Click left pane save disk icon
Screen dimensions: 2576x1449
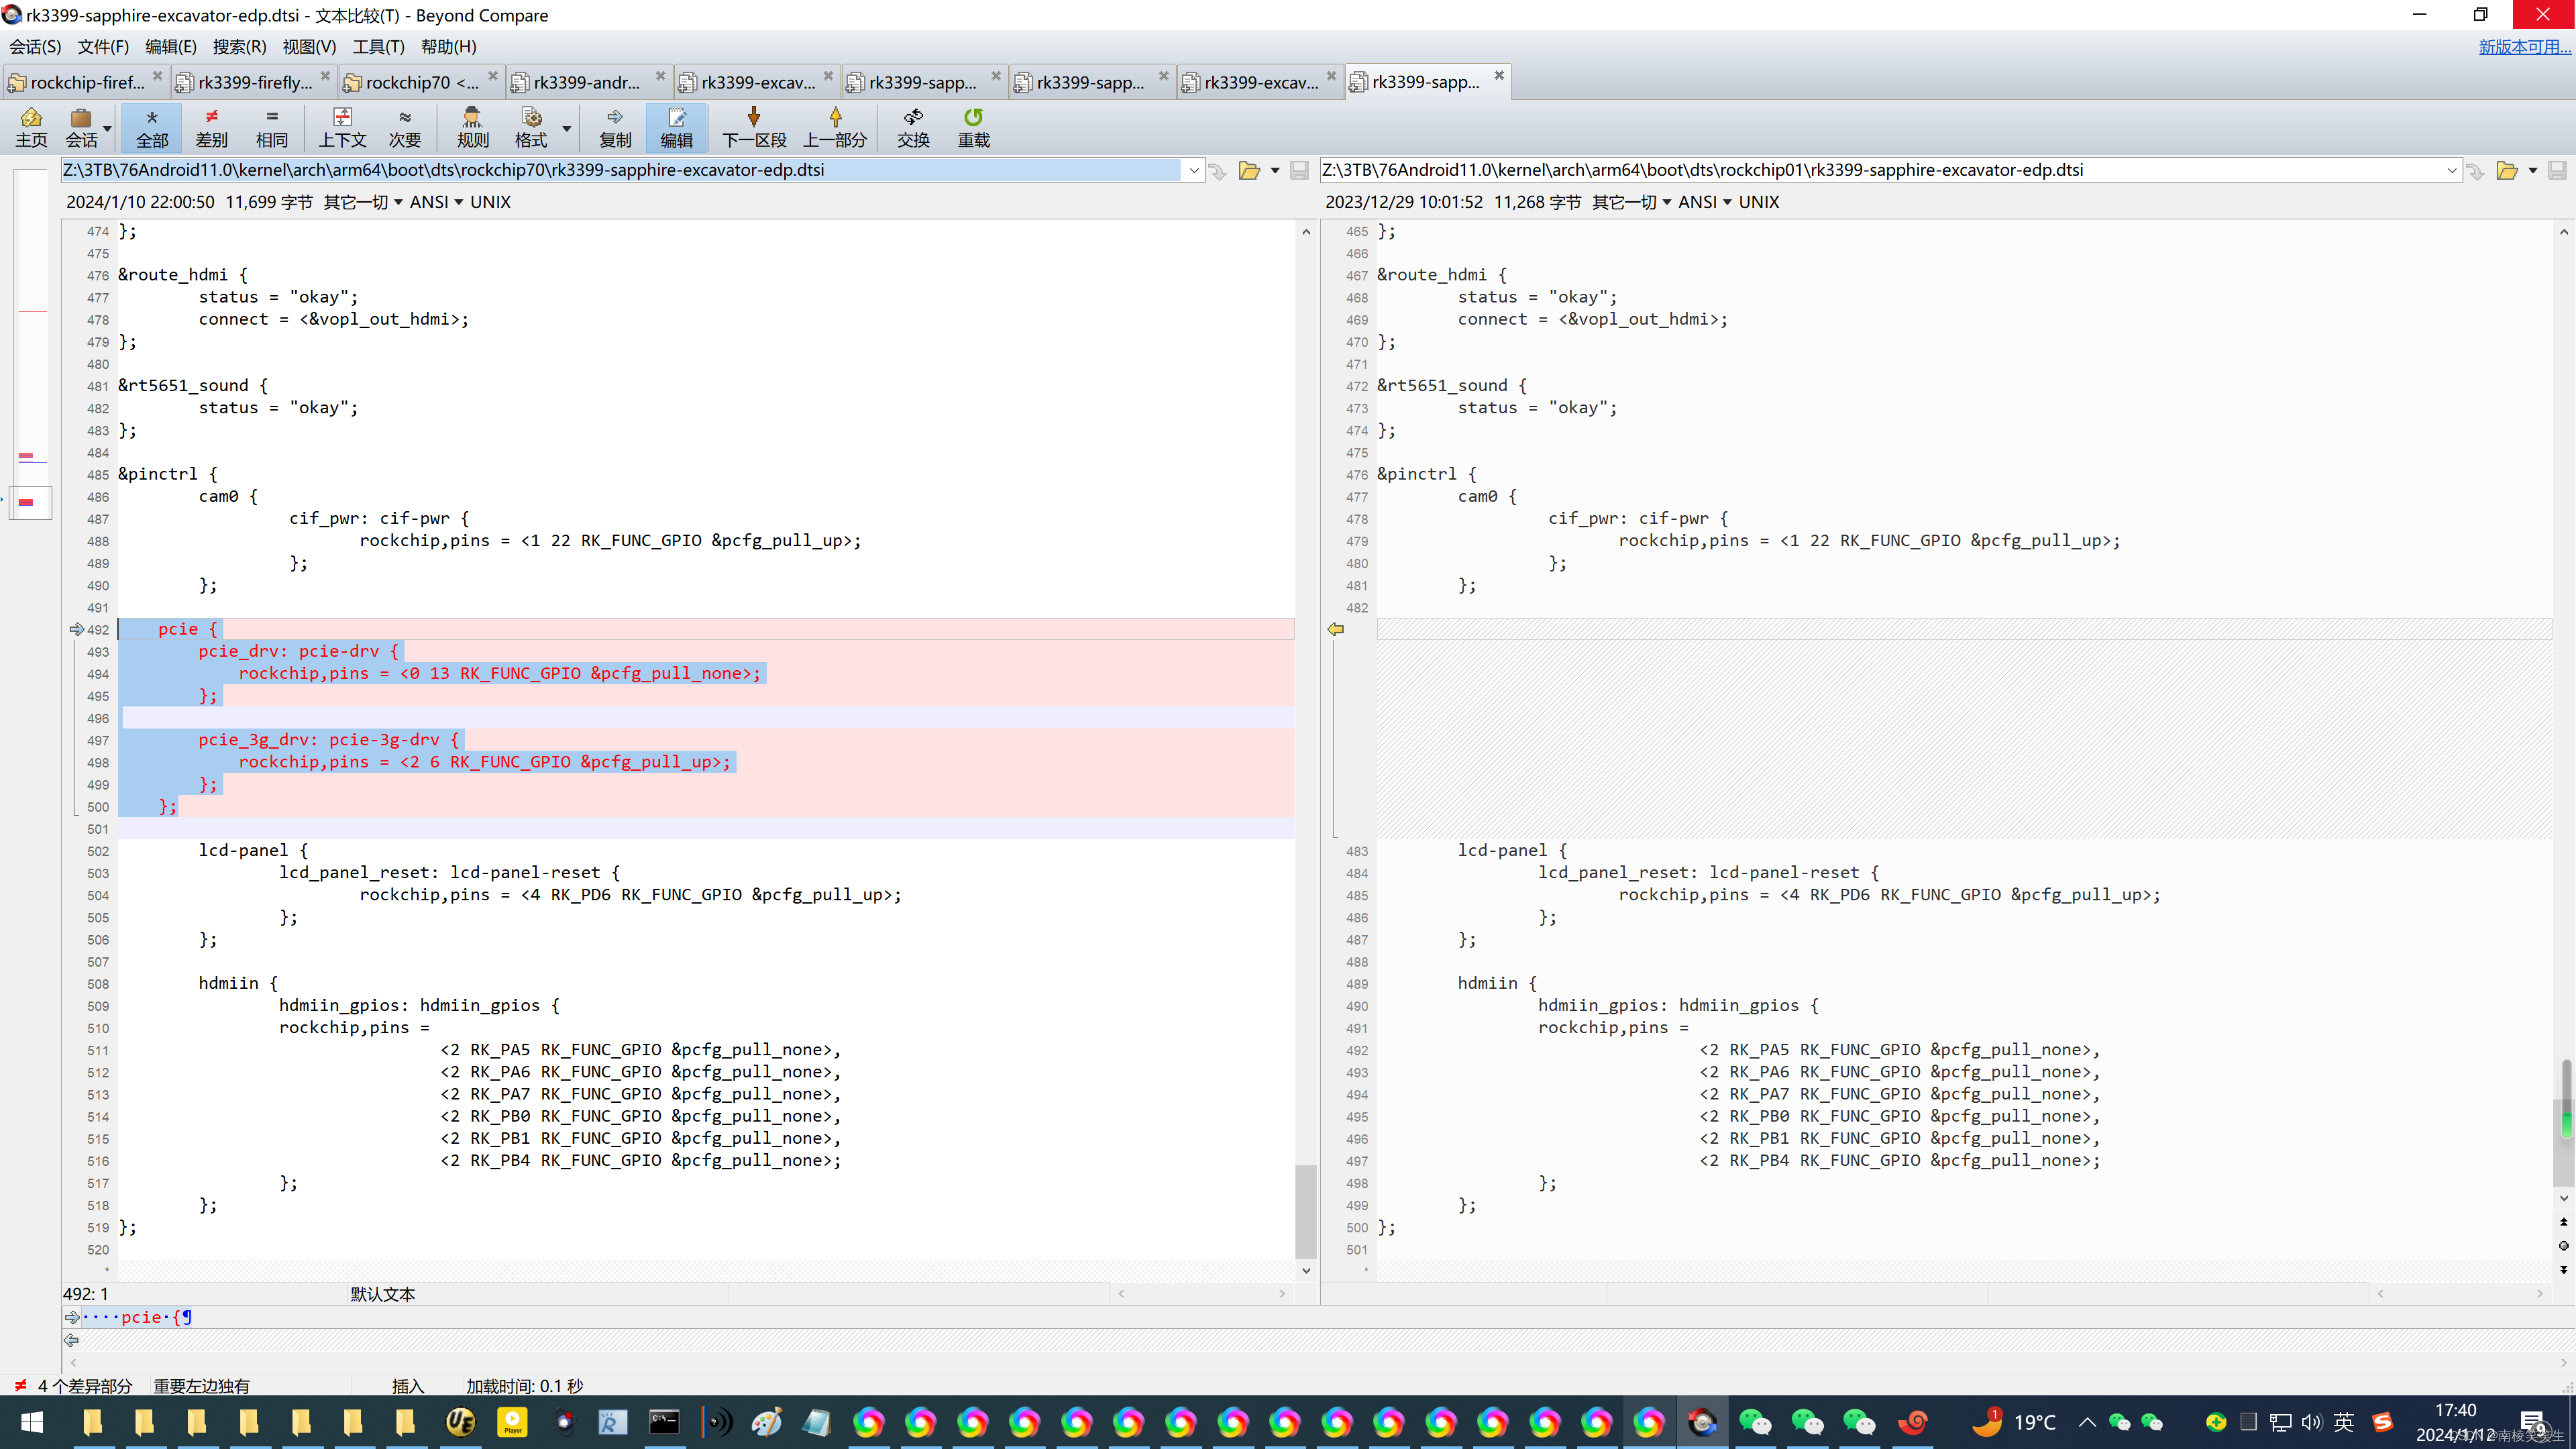point(1299,171)
